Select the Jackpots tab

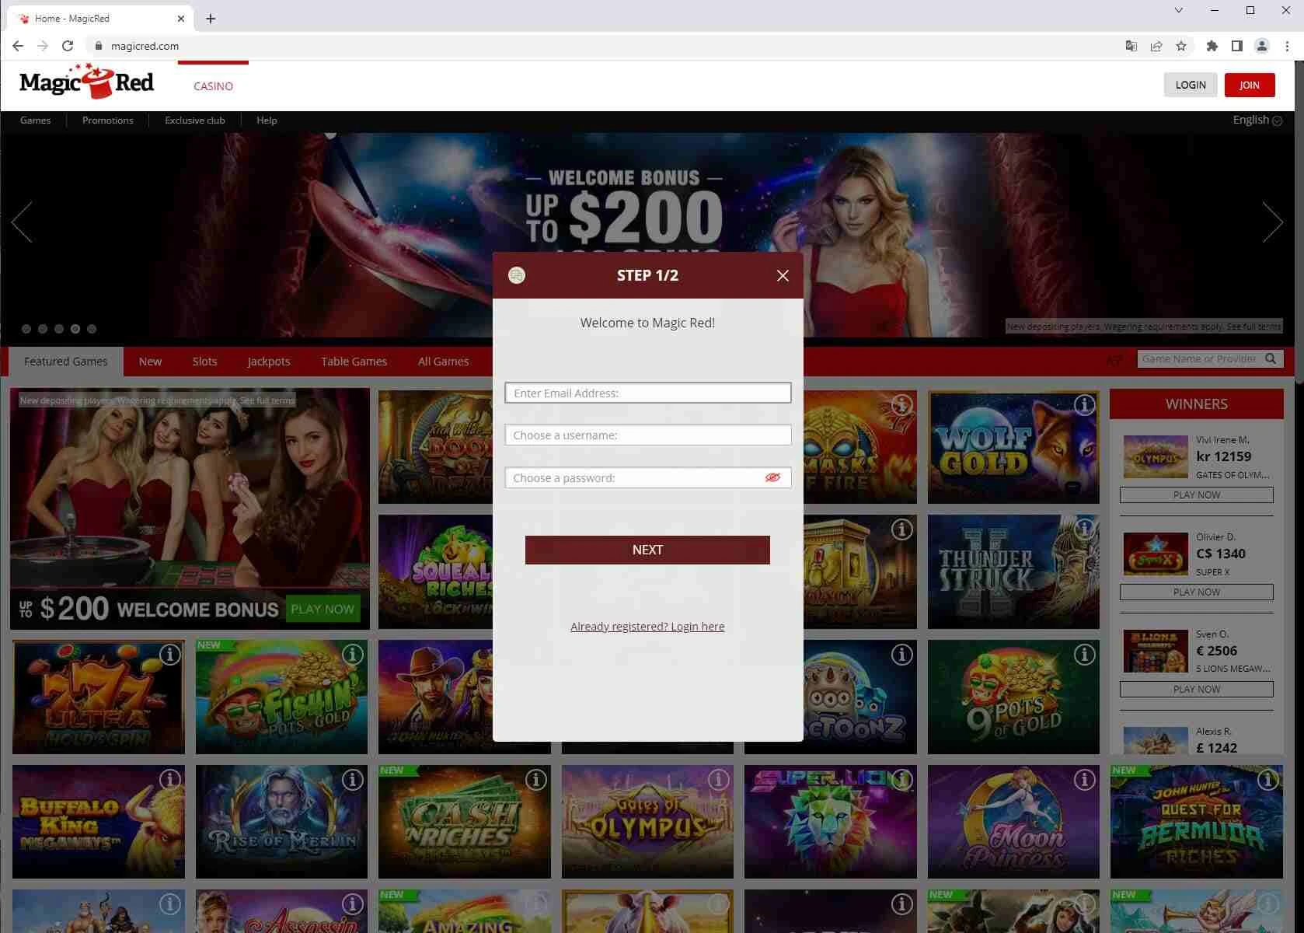click(268, 362)
